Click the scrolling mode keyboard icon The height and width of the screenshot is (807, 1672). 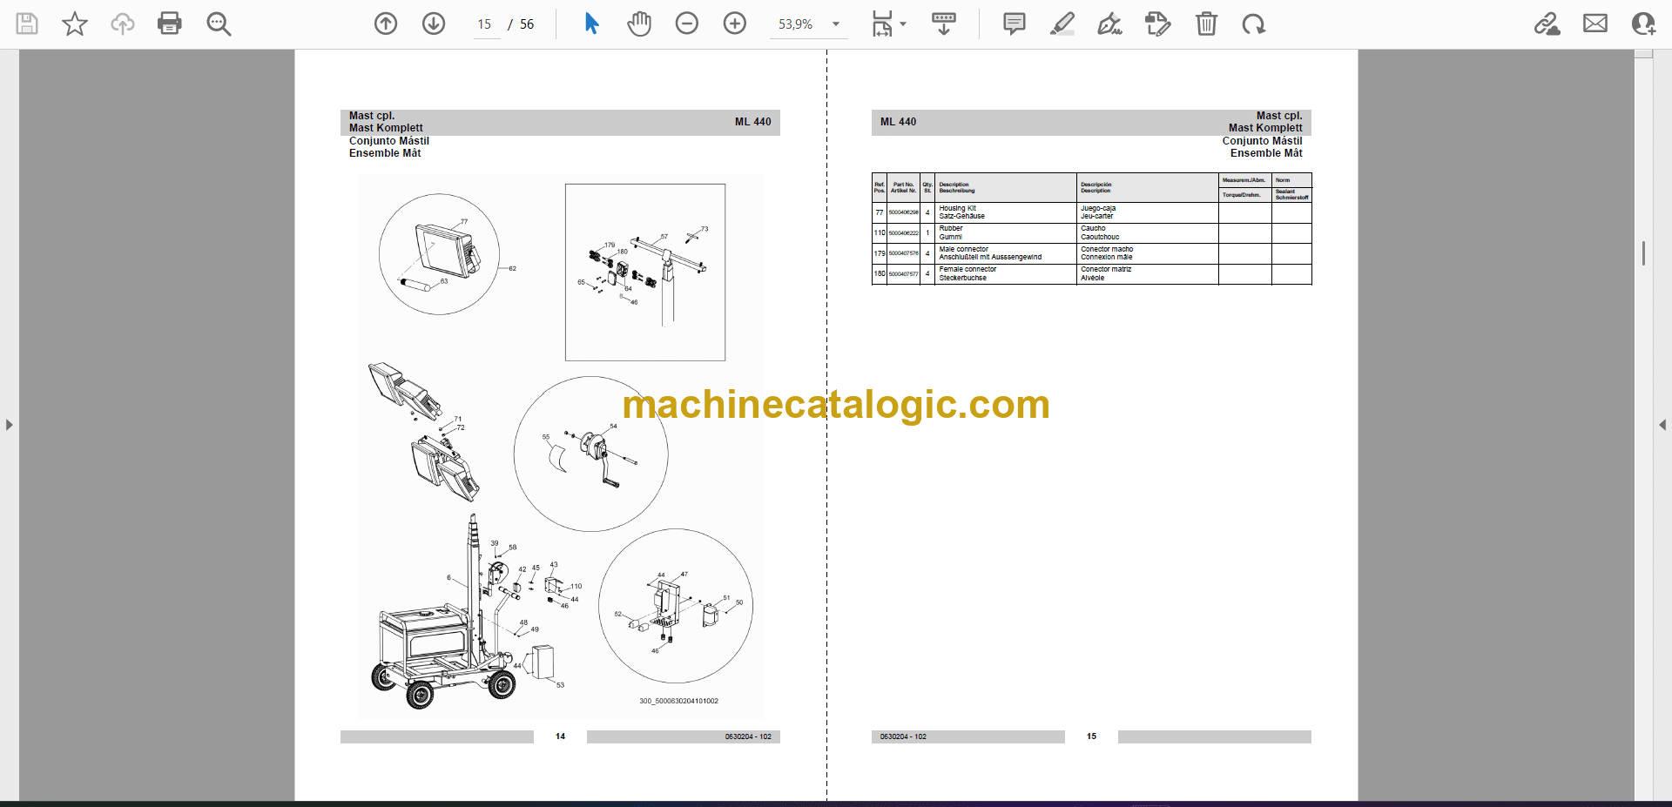click(944, 24)
